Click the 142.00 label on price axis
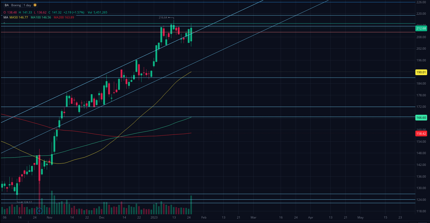Screen dimensions: 430x223 pyautogui.click(x=421, y=165)
